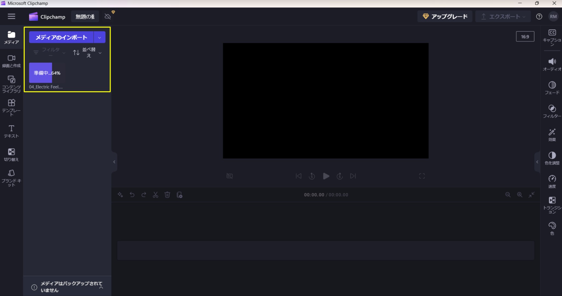Click the duplicate clip icon

coord(179,195)
